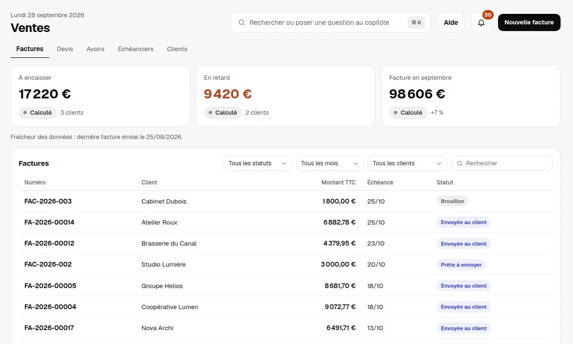Sort by Statut column header

click(x=445, y=183)
